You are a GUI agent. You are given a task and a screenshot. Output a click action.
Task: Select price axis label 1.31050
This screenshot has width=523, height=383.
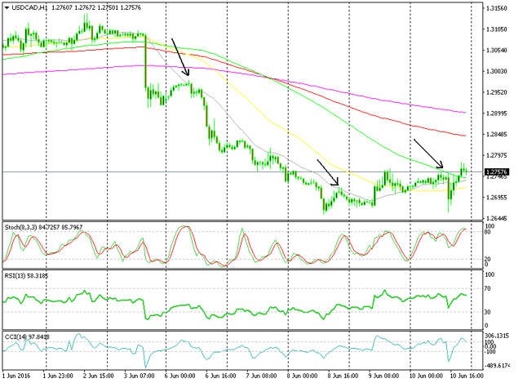(x=498, y=29)
